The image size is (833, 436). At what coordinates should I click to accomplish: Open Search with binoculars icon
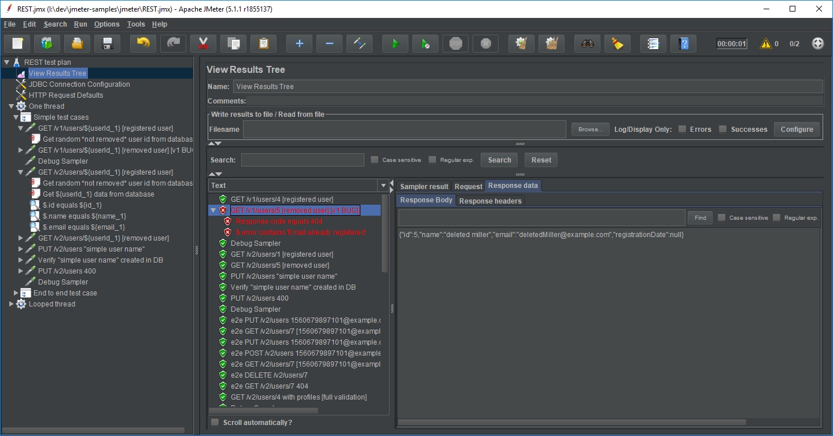[587, 43]
